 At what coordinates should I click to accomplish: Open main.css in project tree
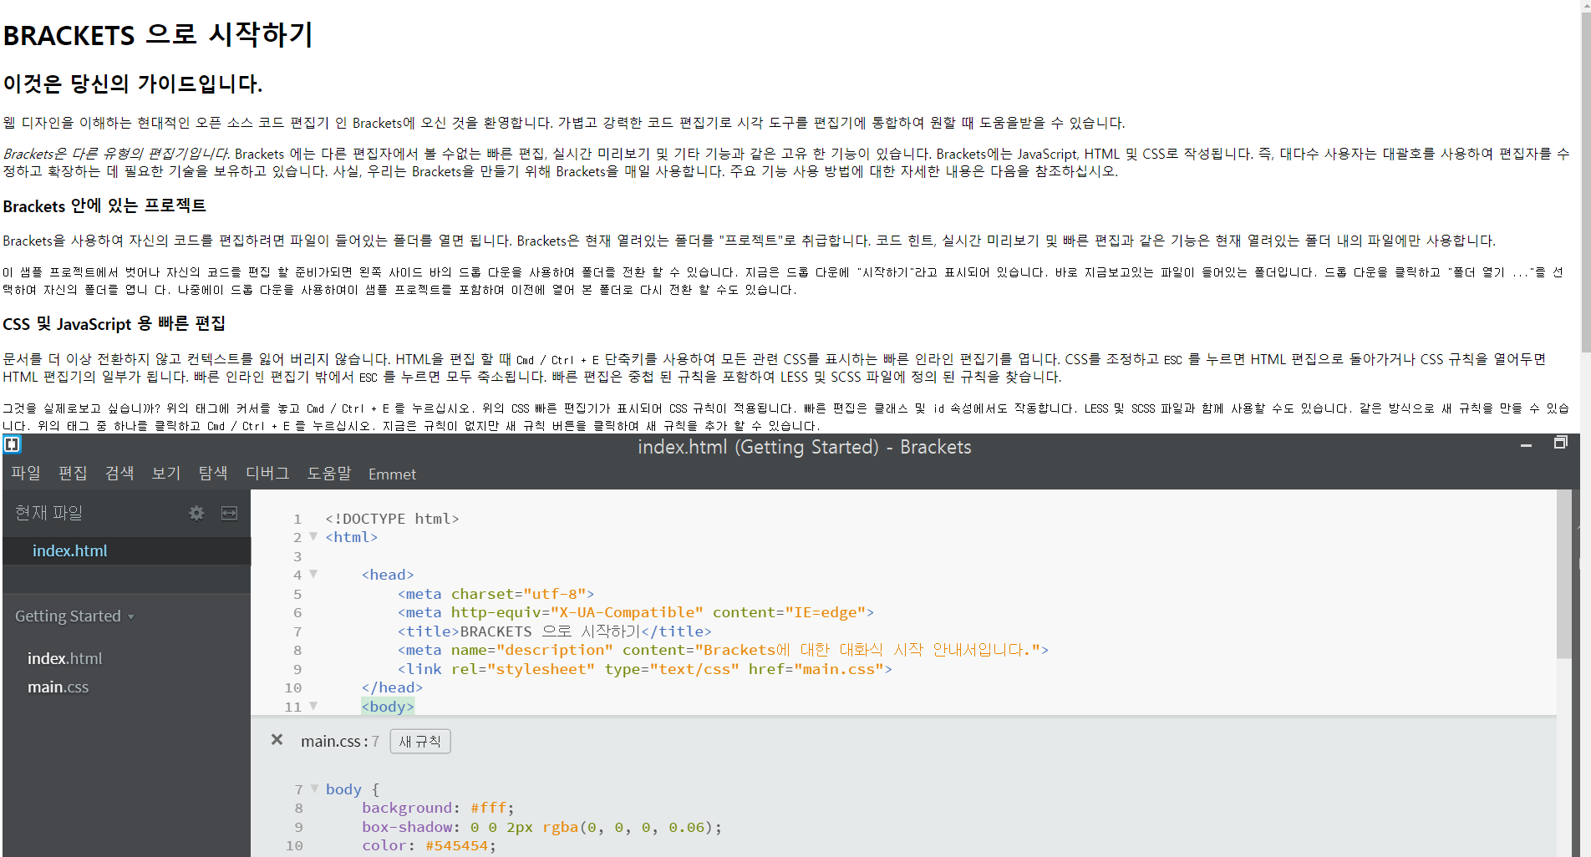point(58,687)
